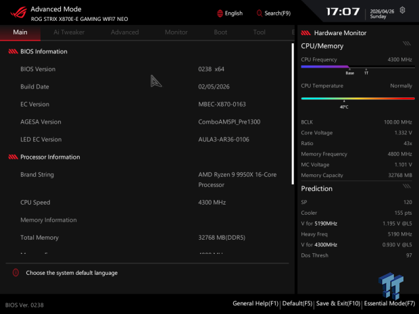Click the Ratio 43x reading
This screenshot has width=419, height=314.
click(x=356, y=144)
